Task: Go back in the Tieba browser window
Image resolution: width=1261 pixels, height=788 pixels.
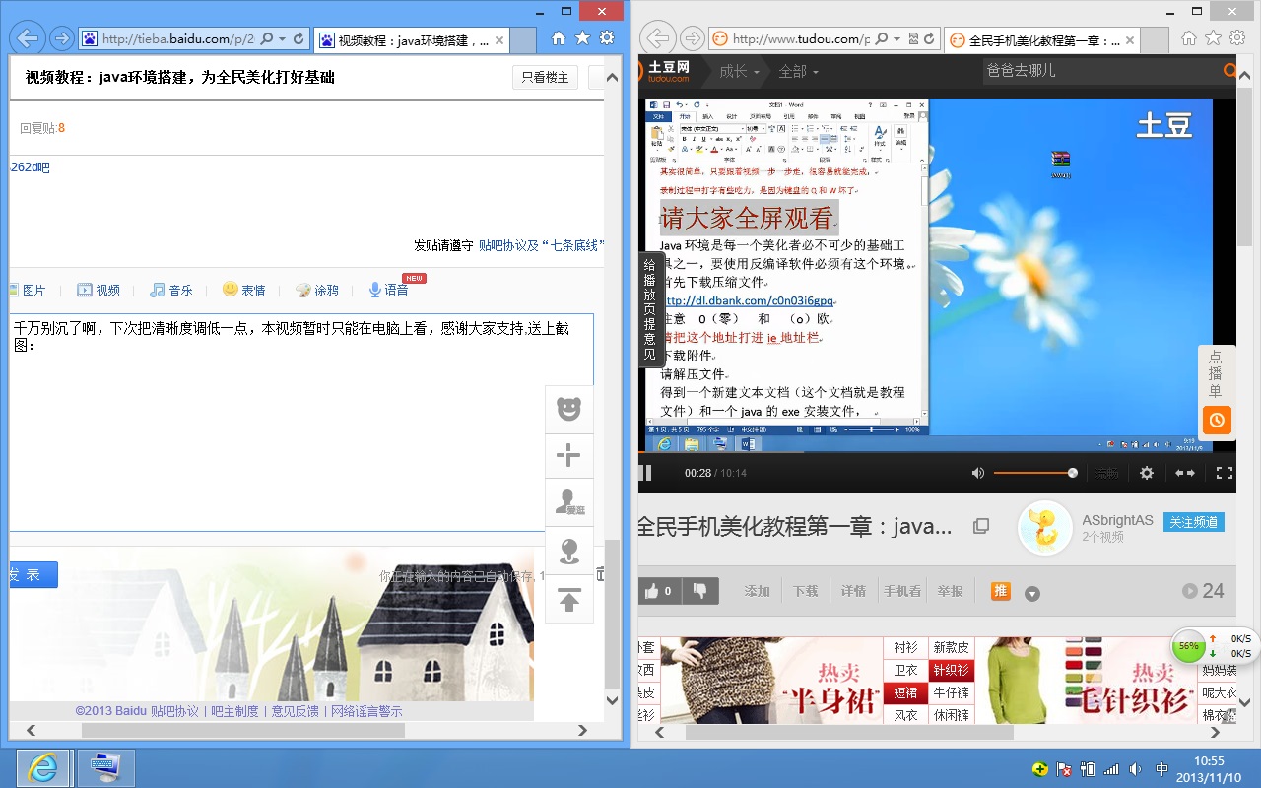Action: point(29,39)
